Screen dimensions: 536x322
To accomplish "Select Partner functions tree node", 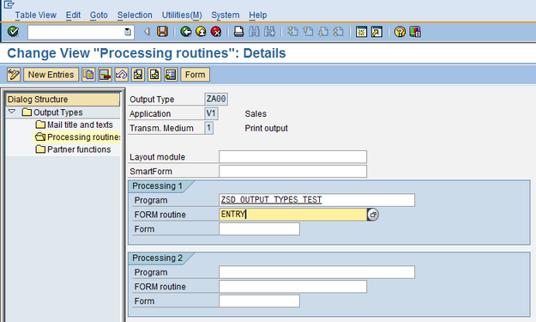I will [74, 149].
